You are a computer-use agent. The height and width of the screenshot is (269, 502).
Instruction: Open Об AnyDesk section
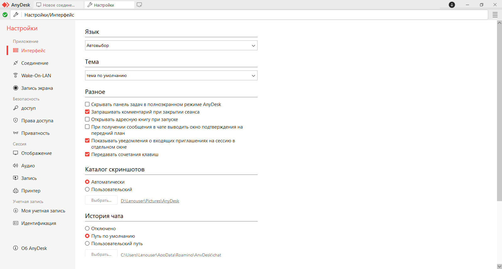34,248
